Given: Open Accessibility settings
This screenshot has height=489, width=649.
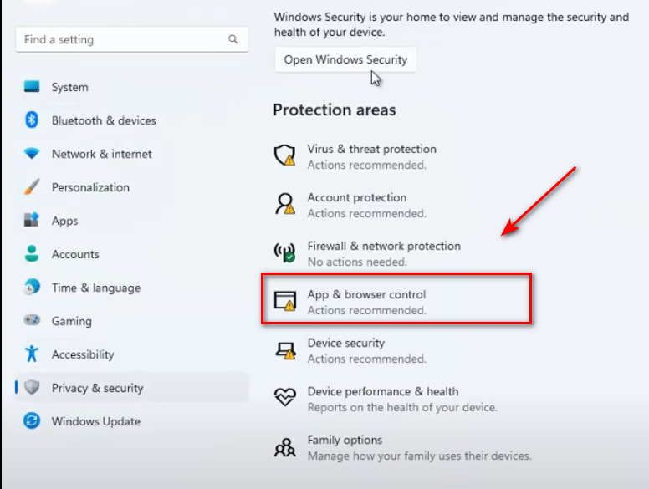Looking at the screenshot, I should (x=82, y=354).
